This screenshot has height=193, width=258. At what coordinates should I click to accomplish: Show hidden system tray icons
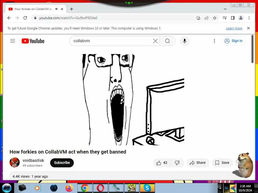click(x=220, y=188)
